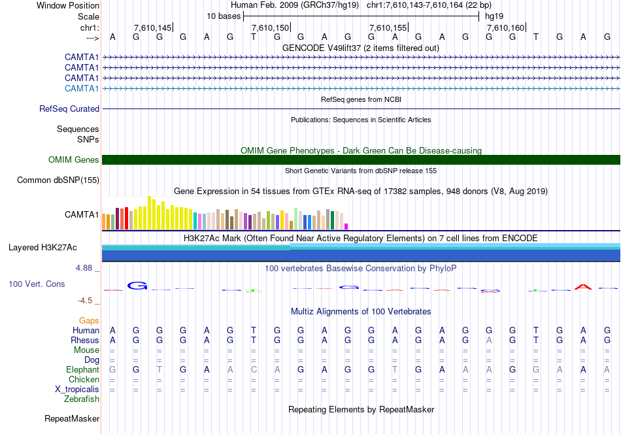Select the Elephant species row label
Screen dimensions: 621x434
[82, 369]
